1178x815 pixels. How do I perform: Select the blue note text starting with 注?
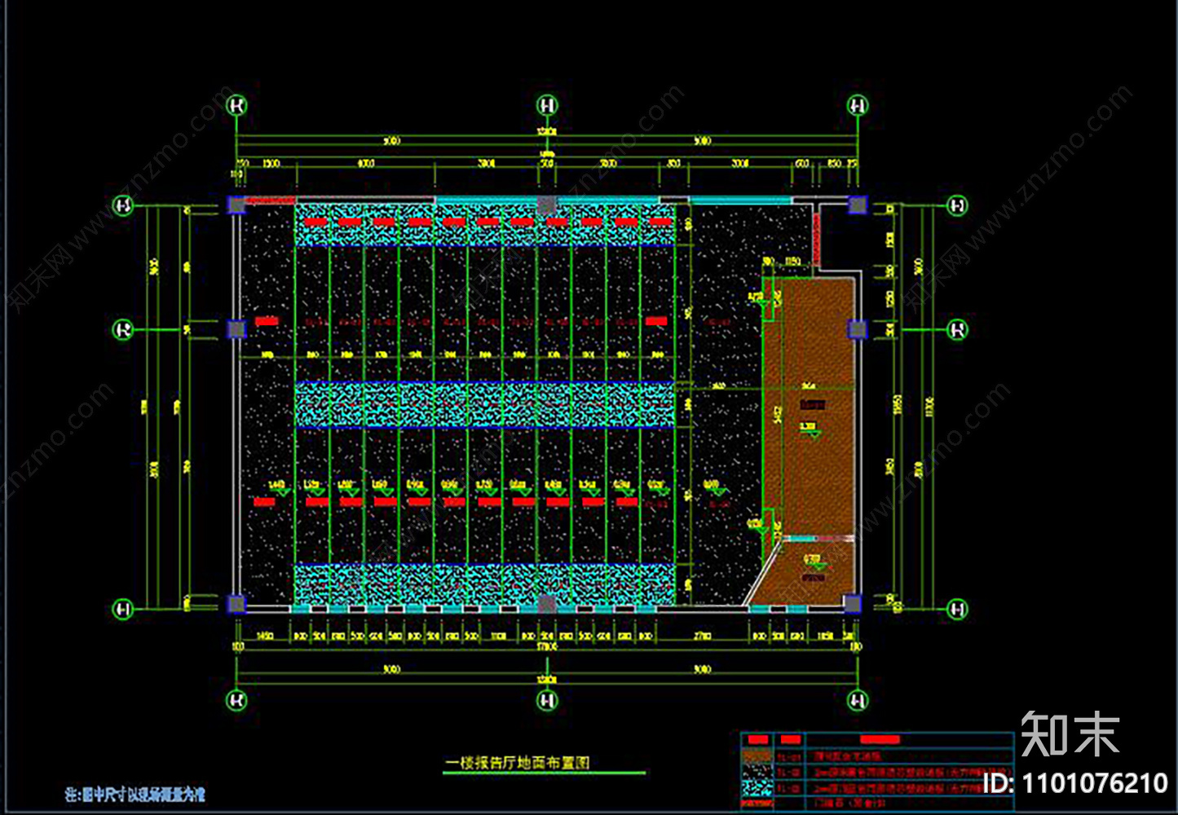click(x=135, y=794)
